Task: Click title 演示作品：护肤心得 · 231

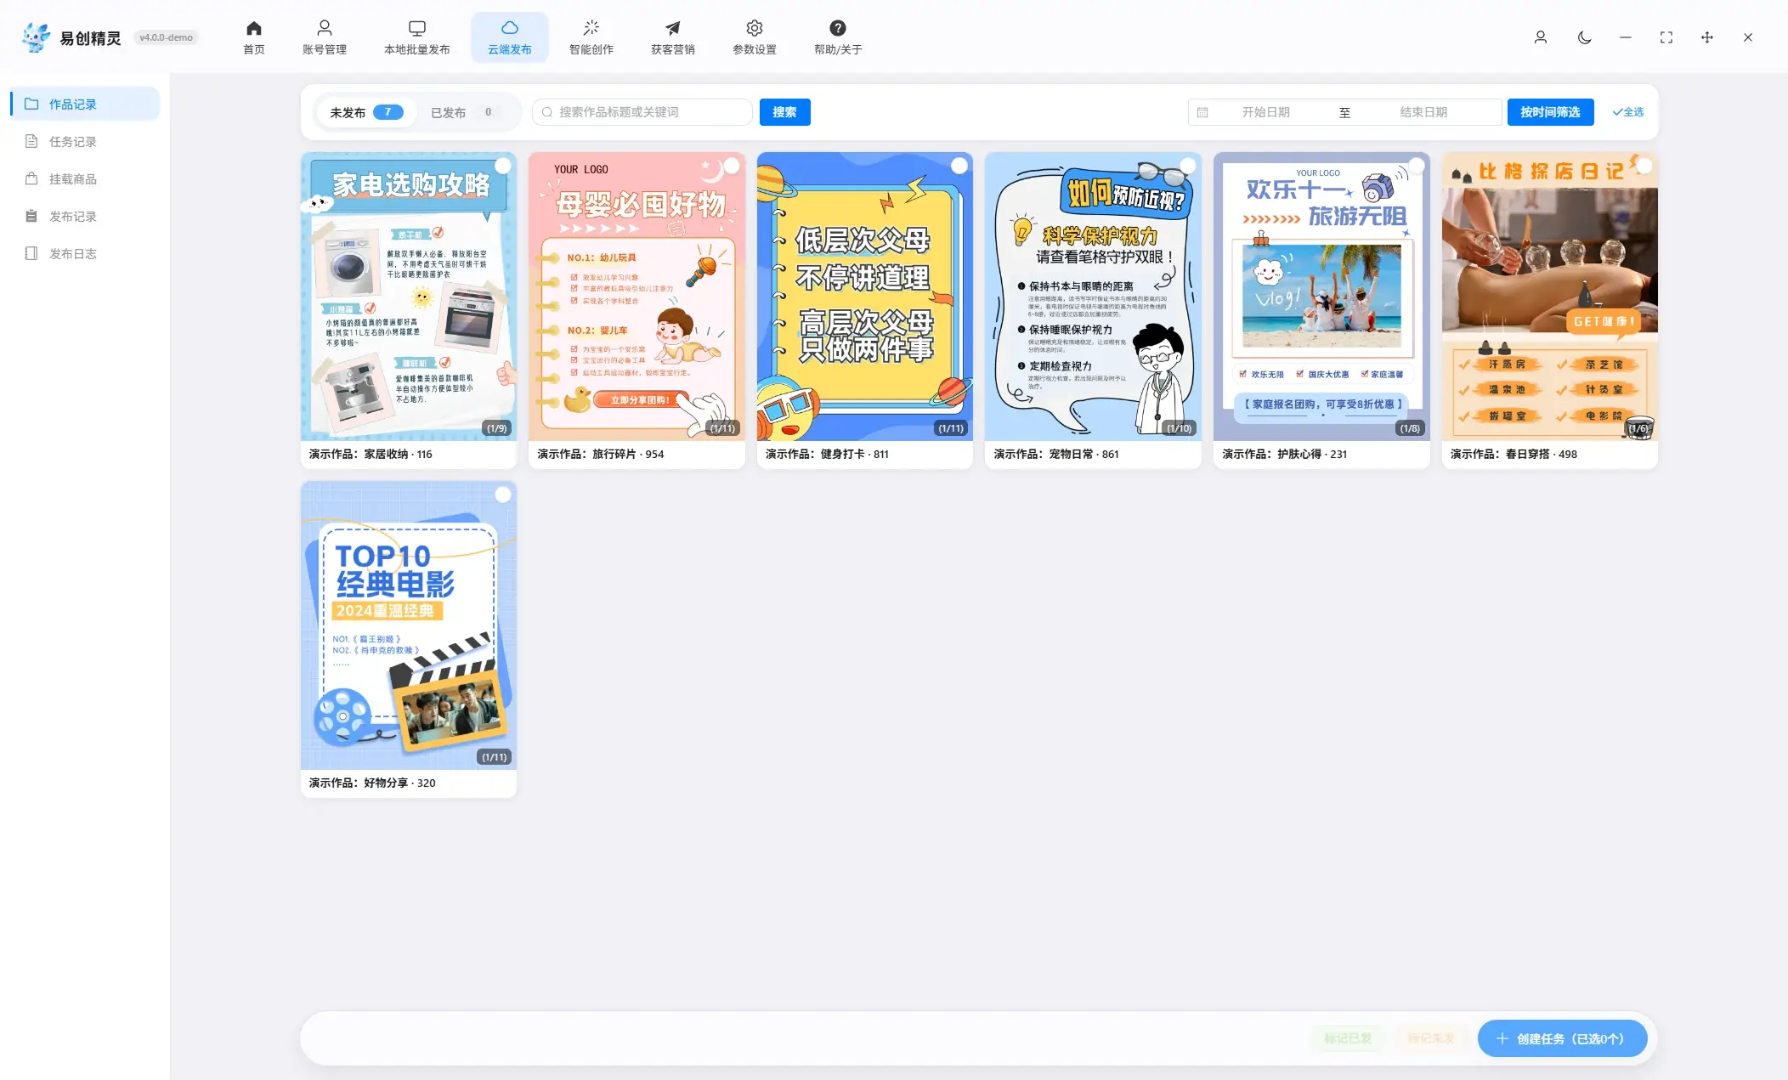Action: tap(1284, 455)
